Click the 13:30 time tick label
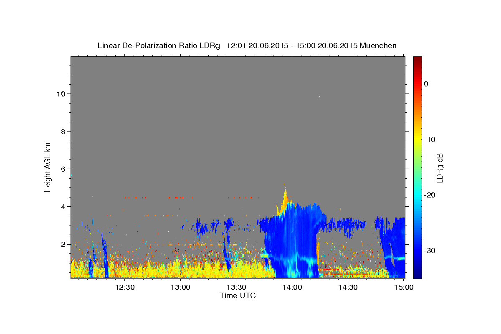Viewport: 501px width, 334px height. (x=236, y=287)
